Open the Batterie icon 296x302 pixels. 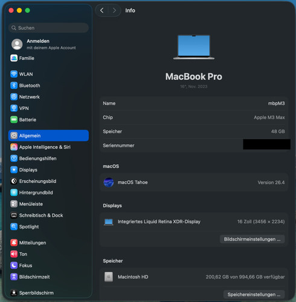click(14, 120)
